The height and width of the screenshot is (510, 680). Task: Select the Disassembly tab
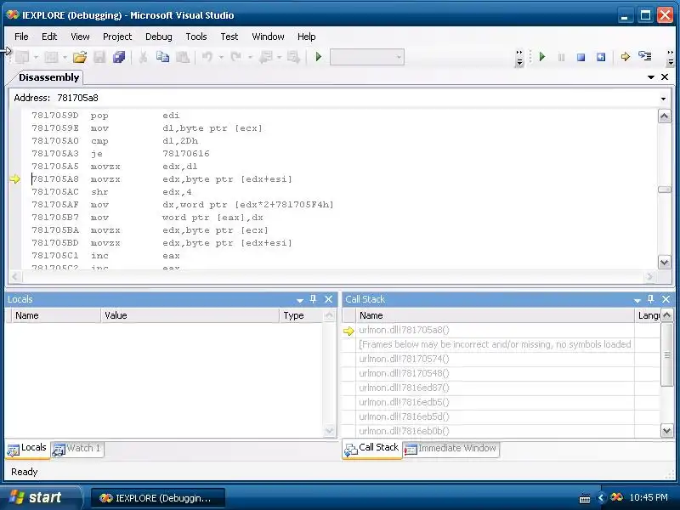click(48, 77)
